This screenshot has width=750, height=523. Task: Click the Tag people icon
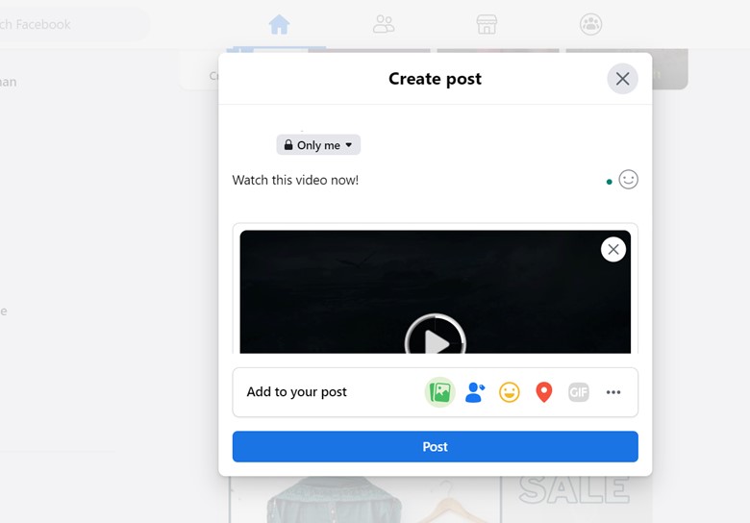click(475, 392)
